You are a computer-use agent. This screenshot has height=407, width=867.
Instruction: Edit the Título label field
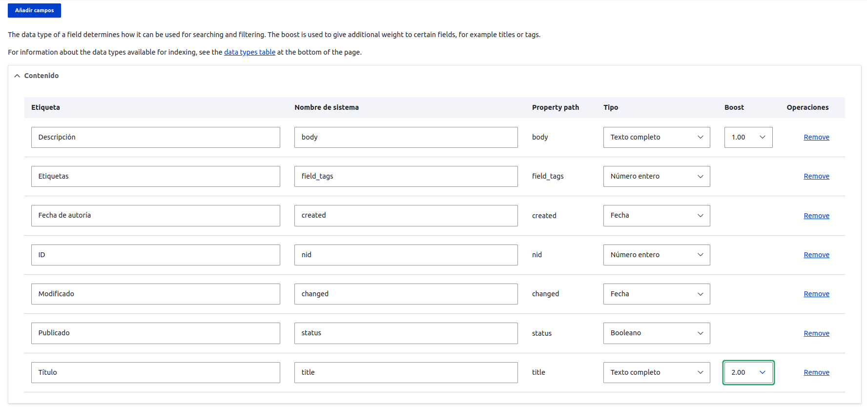click(156, 372)
